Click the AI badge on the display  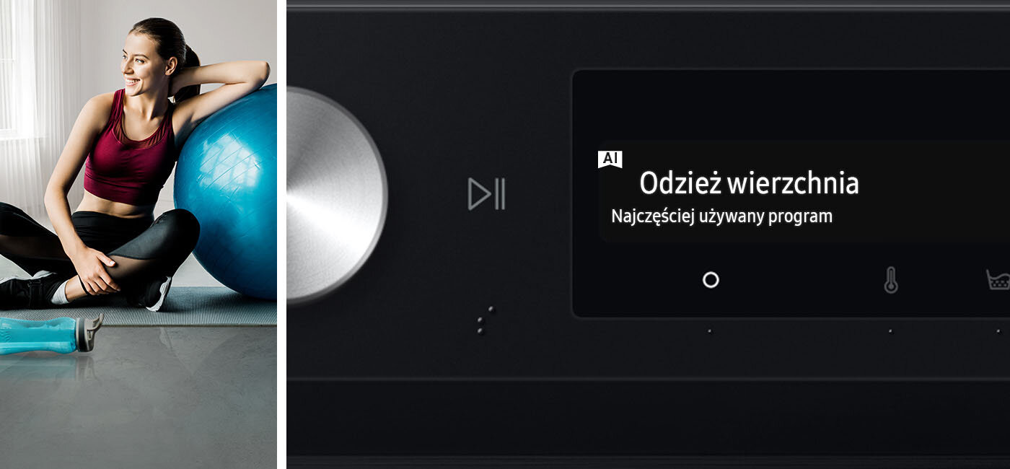[x=610, y=159]
